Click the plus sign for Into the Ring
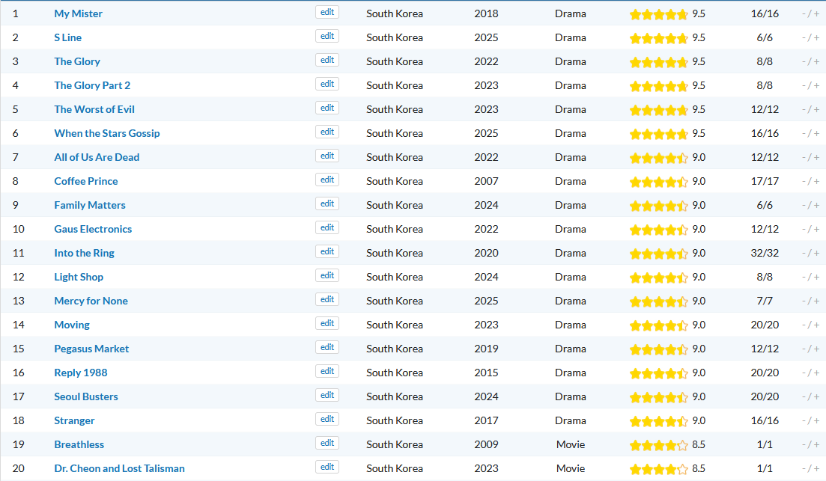 pyautogui.click(x=816, y=253)
